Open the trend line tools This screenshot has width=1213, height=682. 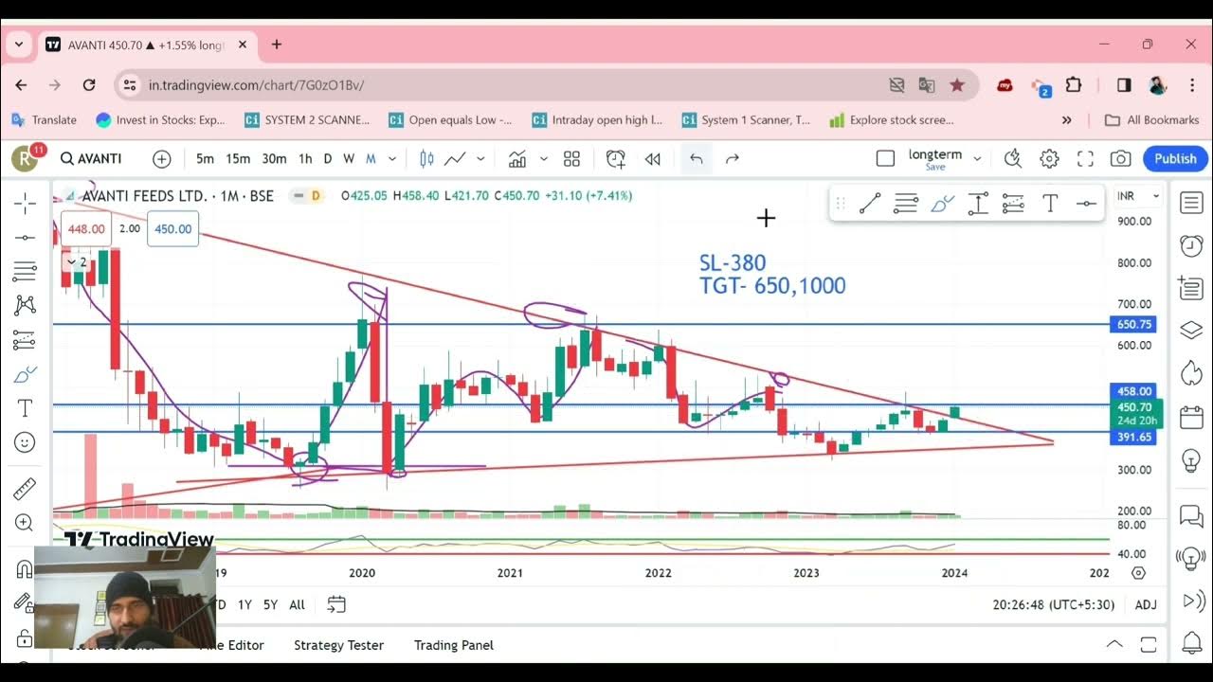point(25,237)
